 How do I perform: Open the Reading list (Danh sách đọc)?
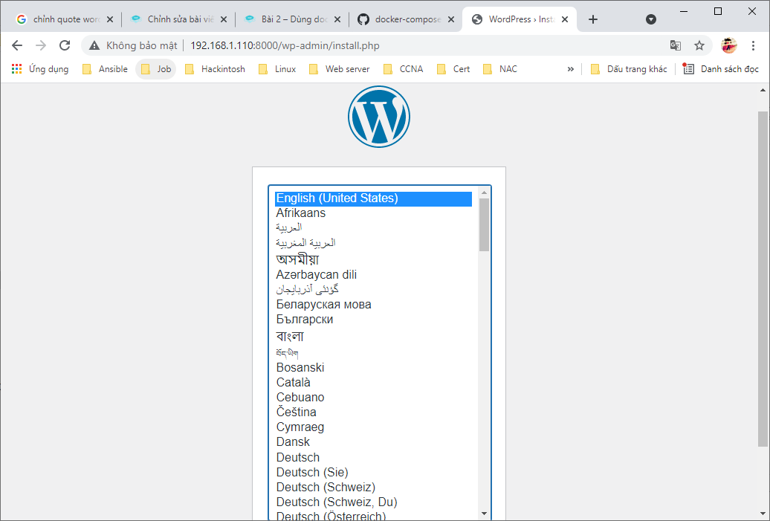721,69
